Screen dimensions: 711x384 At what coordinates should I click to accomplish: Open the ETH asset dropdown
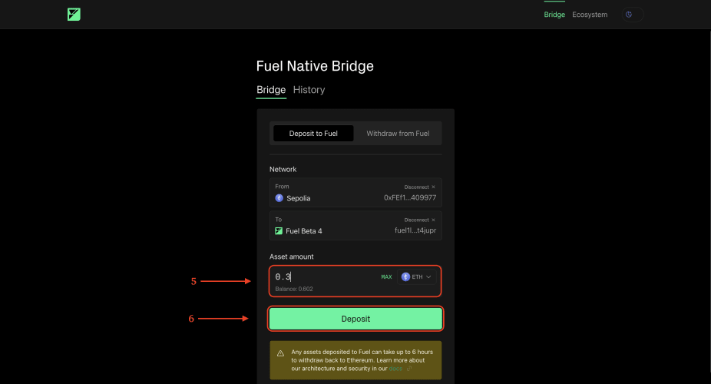[417, 277]
